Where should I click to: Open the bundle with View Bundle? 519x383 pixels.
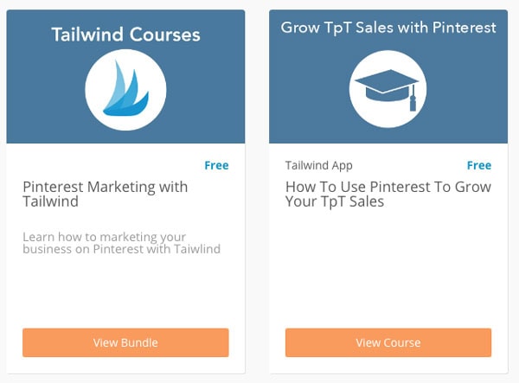tap(125, 342)
